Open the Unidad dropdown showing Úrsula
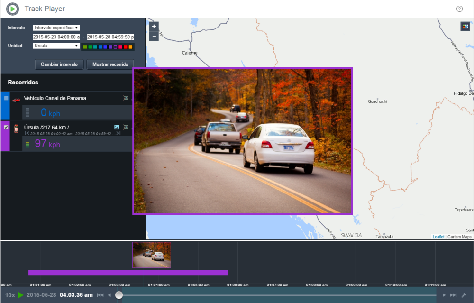474x303 pixels. coord(56,46)
